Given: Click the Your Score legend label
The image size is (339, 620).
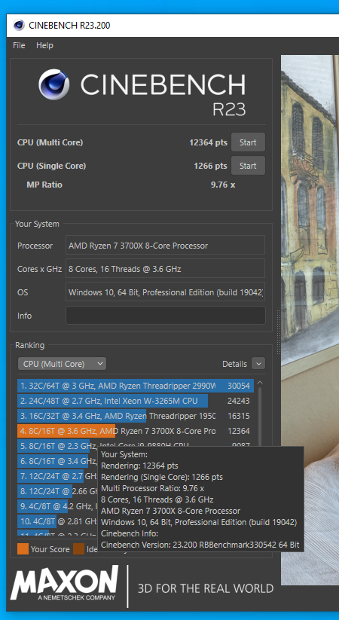Looking at the screenshot, I should (50, 549).
